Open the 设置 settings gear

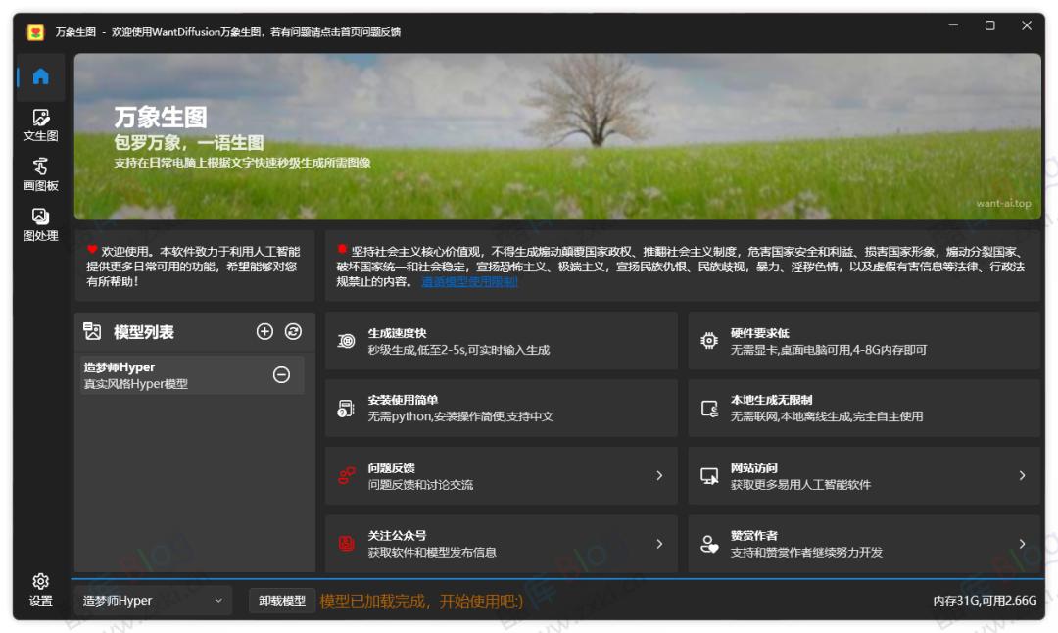(x=38, y=582)
